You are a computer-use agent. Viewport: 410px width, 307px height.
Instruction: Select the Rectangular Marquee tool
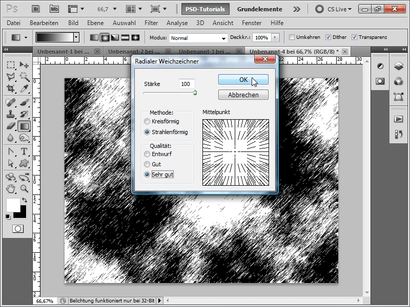tap(11, 64)
